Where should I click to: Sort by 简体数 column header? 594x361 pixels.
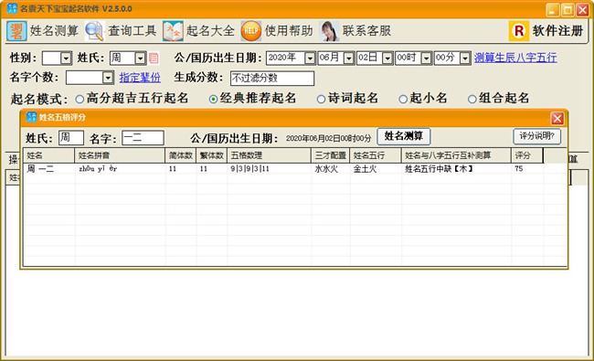tap(181, 155)
